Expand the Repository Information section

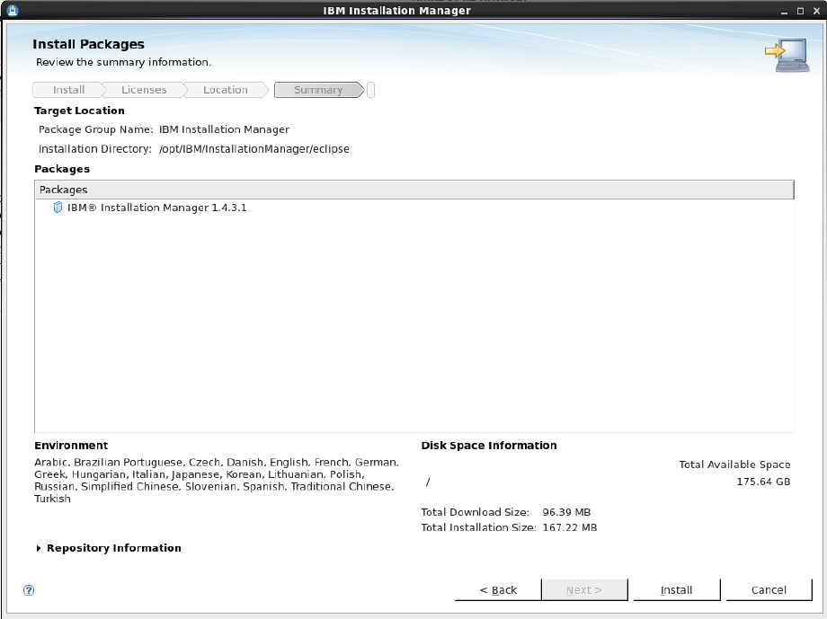[x=39, y=548]
